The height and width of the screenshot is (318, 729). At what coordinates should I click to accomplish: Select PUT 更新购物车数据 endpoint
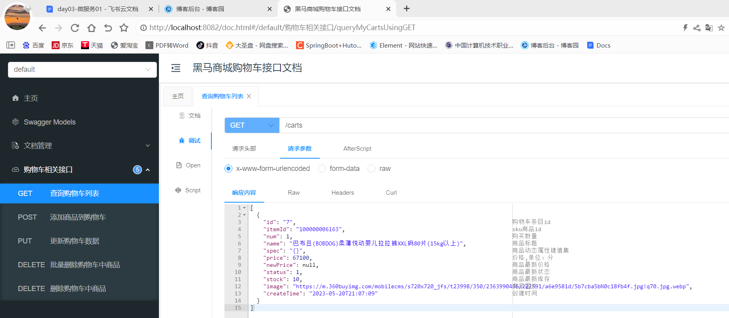pos(79,241)
